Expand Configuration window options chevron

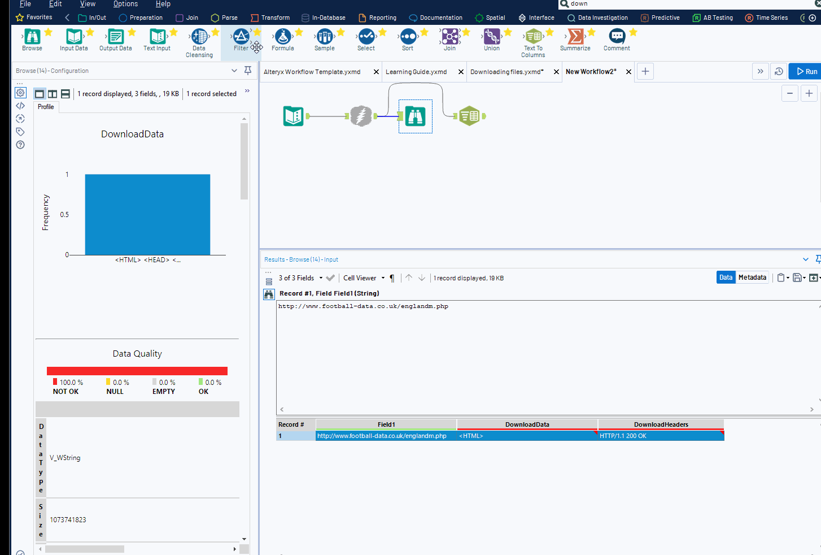pos(234,71)
